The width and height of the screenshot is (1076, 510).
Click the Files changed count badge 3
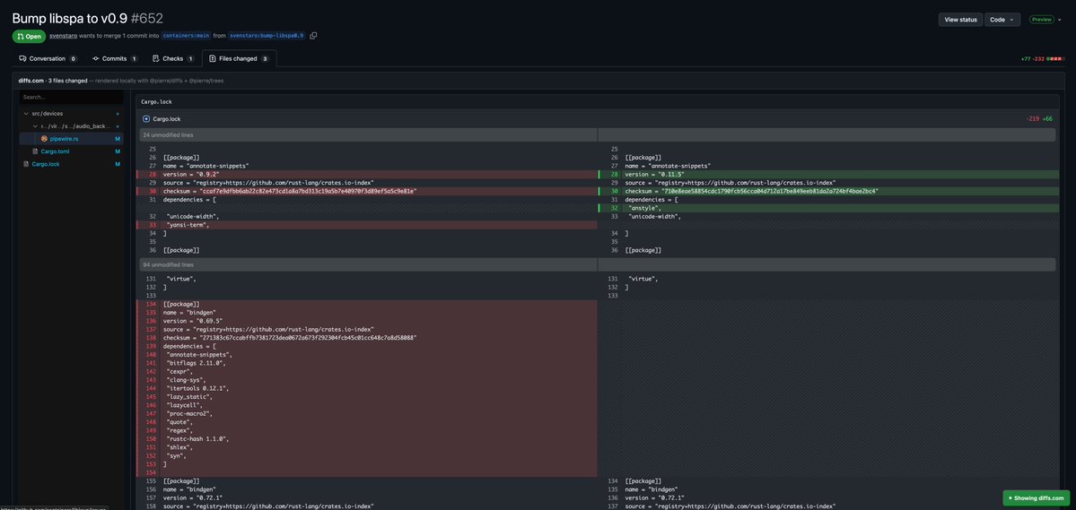(x=265, y=59)
